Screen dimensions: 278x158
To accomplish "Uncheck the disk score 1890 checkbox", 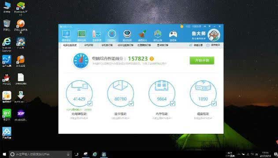I will (214, 104).
